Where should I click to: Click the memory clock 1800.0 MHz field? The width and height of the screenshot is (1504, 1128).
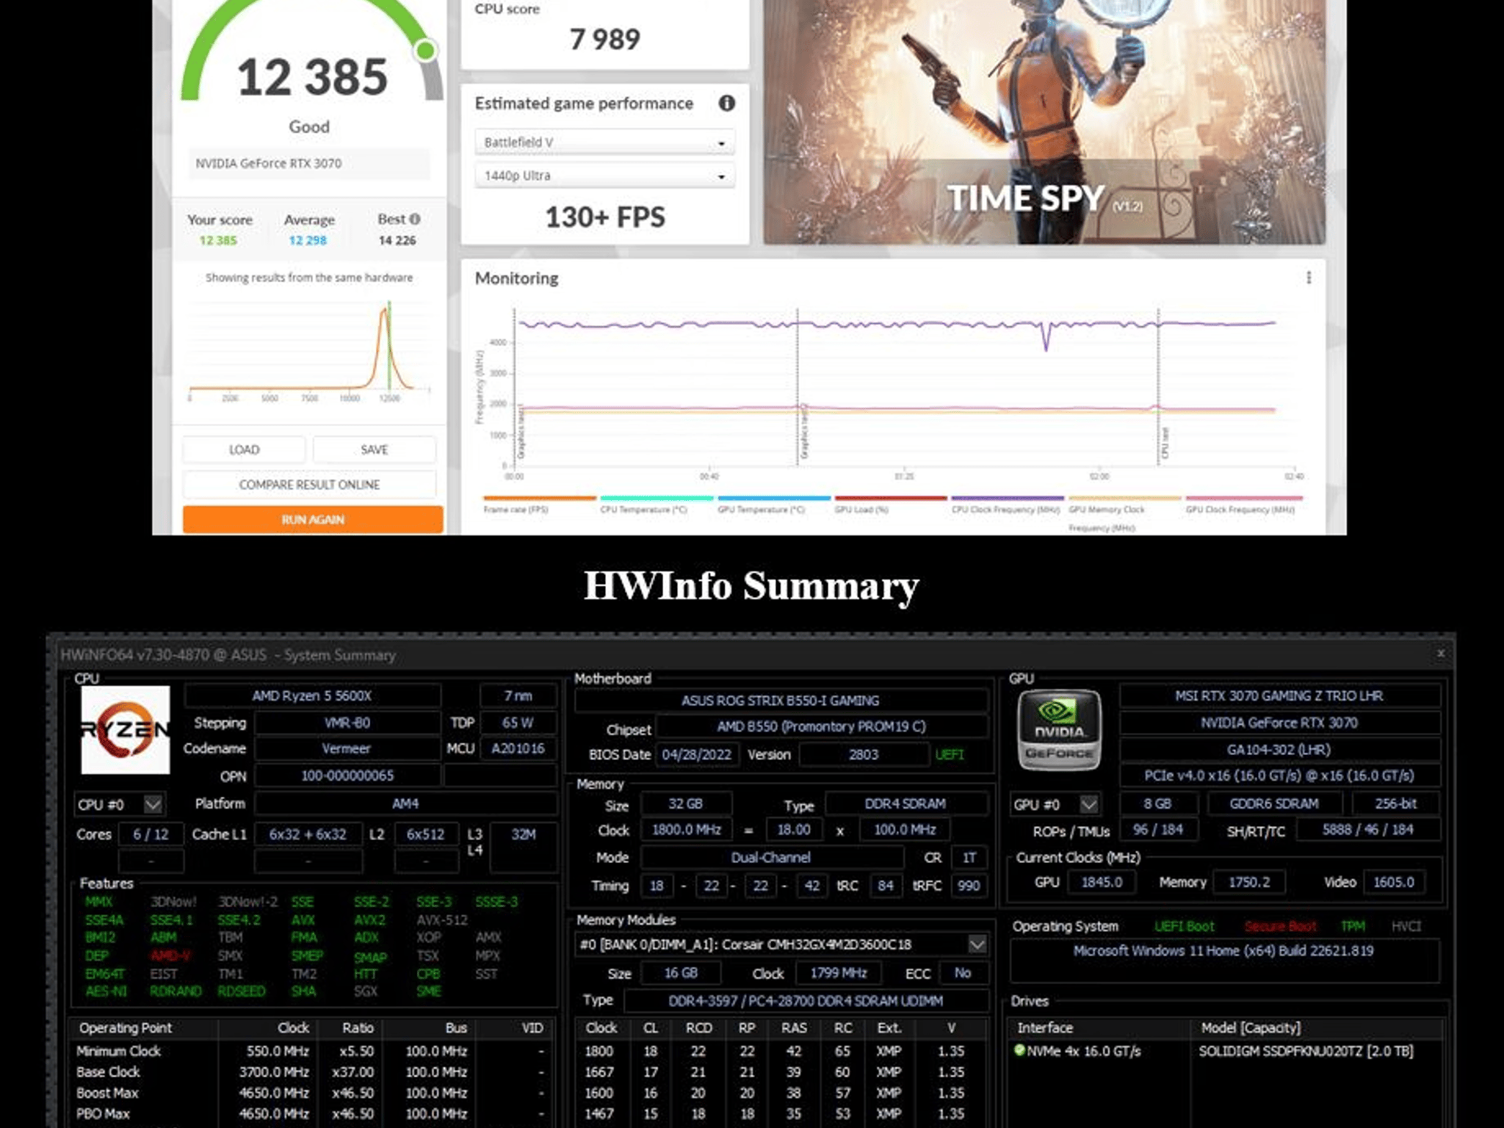pos(687,830)
